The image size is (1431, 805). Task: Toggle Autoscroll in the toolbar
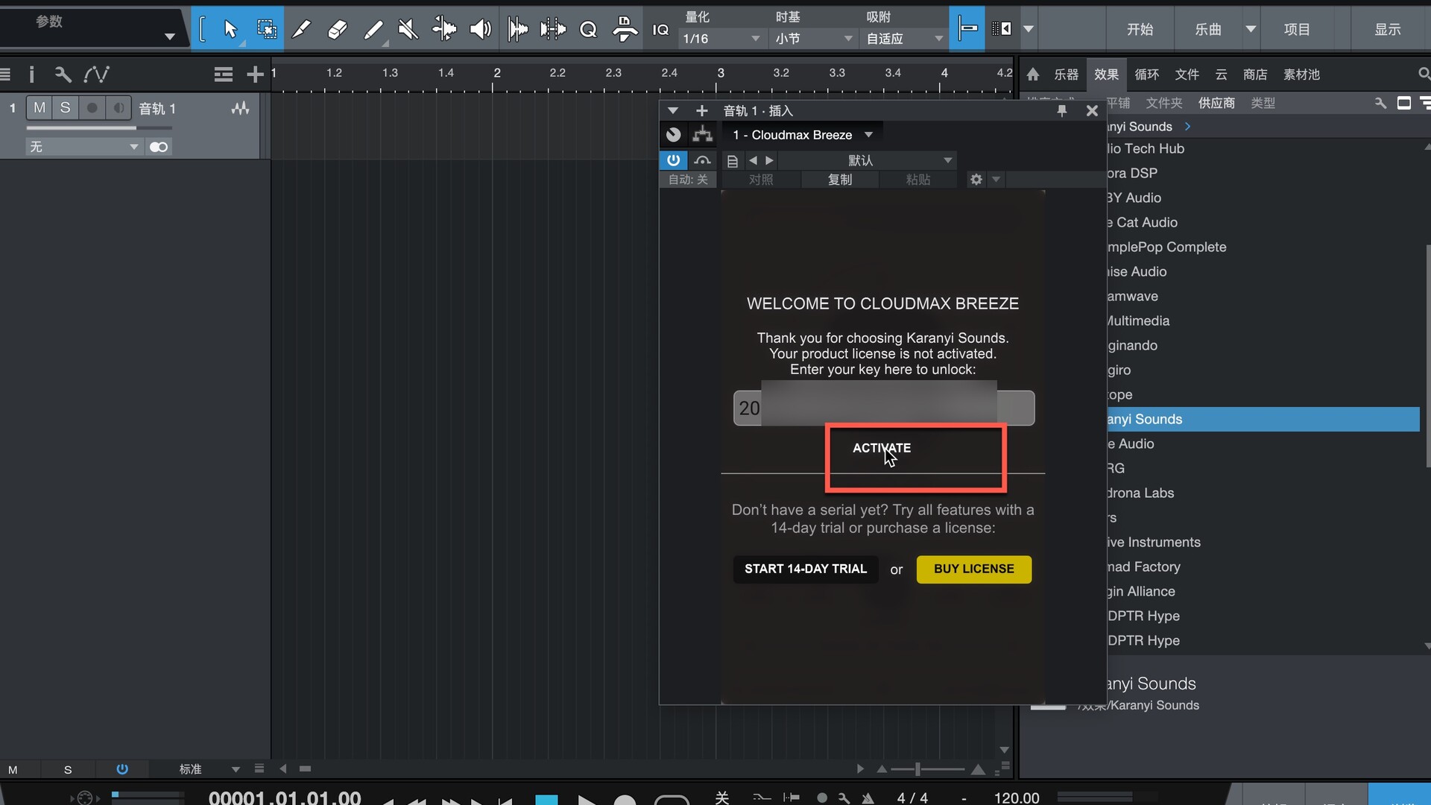pyautogui.click(x=1002, y=29)
